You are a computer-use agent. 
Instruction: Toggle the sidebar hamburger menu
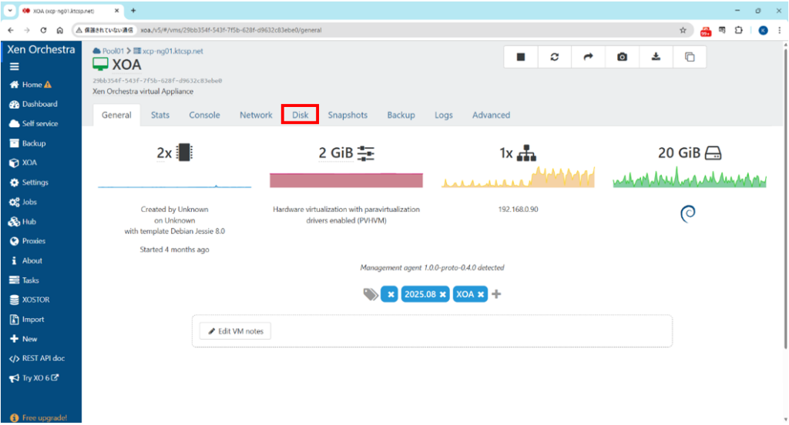point(15,66)
